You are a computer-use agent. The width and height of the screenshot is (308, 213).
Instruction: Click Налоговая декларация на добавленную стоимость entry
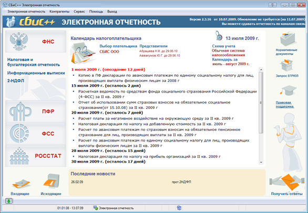pyautogui.click(x=152, y=124)
